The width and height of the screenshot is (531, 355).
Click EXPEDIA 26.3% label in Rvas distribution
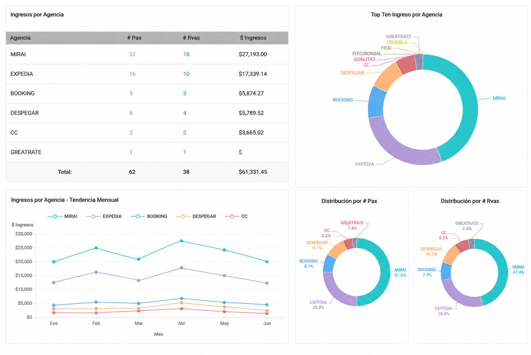[443, 311]
